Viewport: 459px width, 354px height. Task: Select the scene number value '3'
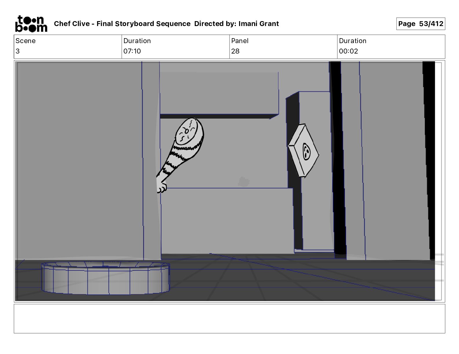pyautogui.click(x=18, y=51)
